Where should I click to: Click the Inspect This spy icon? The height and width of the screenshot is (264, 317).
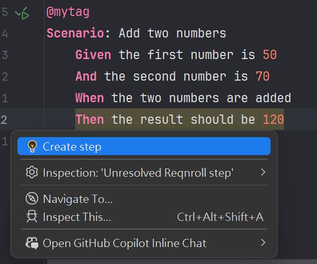coord(32,217)
